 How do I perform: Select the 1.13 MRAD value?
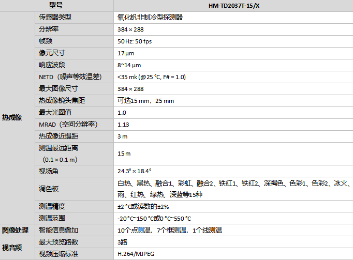pyautogui.click(x=123, y=125)
